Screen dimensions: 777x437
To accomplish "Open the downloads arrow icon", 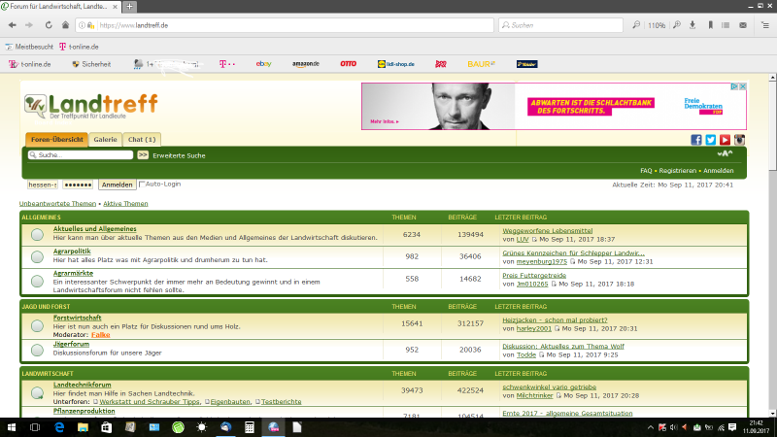I will (693, 25).
